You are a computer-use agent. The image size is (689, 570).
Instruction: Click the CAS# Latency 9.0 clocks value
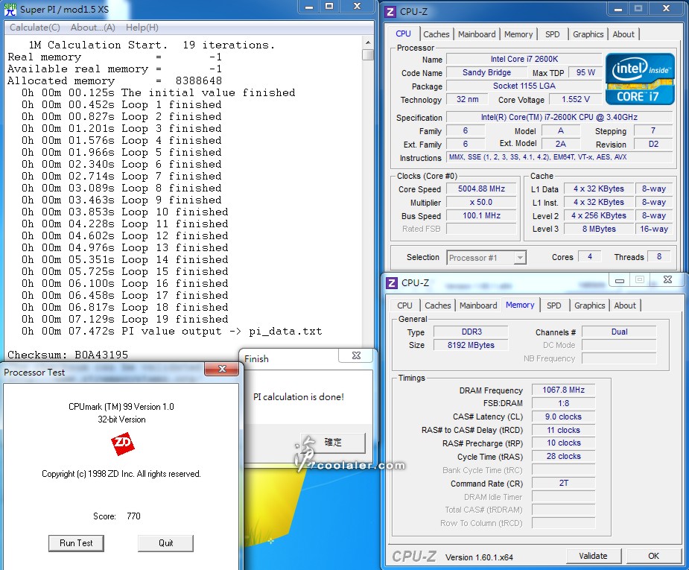(563, 417)
